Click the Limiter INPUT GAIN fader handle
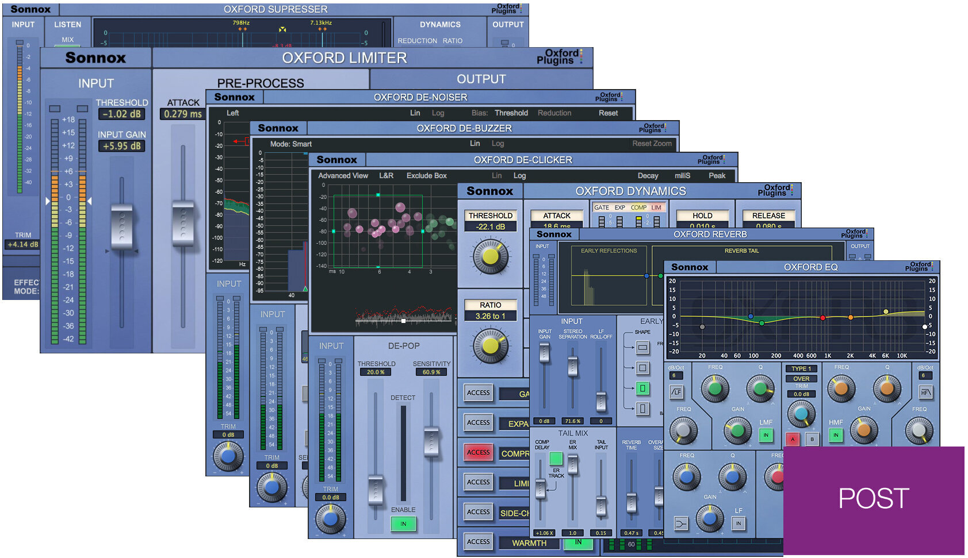The width and height of the screenshot is (968, 558). tap(122, 226)
